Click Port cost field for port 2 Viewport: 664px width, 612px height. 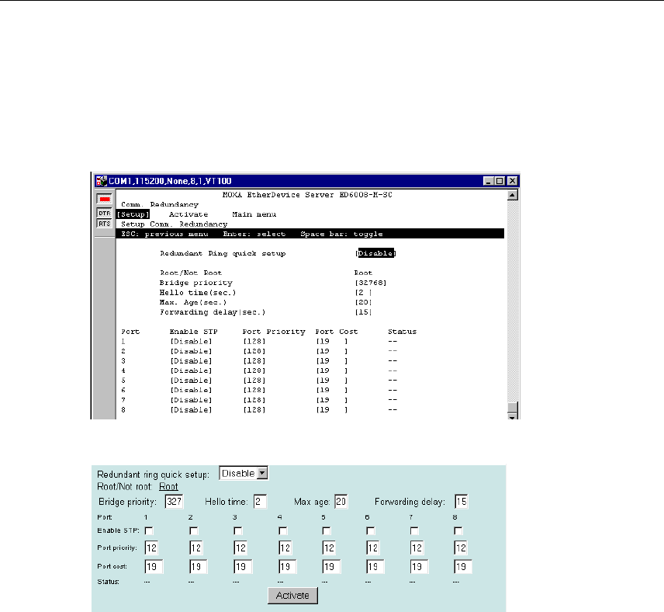click(x=198, y=567)
